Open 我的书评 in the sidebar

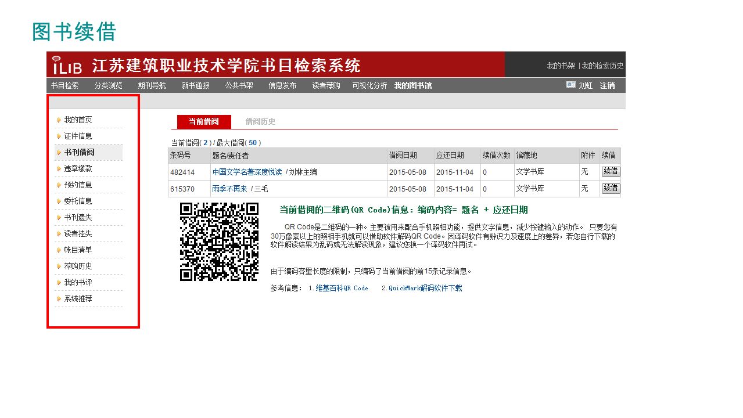pos(78,282)
